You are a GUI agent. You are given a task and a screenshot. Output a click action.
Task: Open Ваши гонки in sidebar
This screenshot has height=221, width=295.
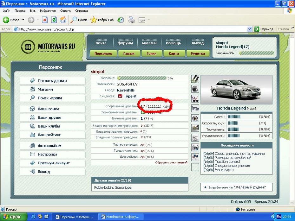pos(52,109)
